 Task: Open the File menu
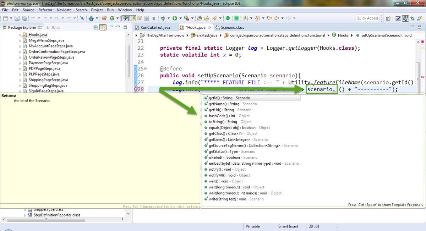pyautogui.click(x=5, y=10)
